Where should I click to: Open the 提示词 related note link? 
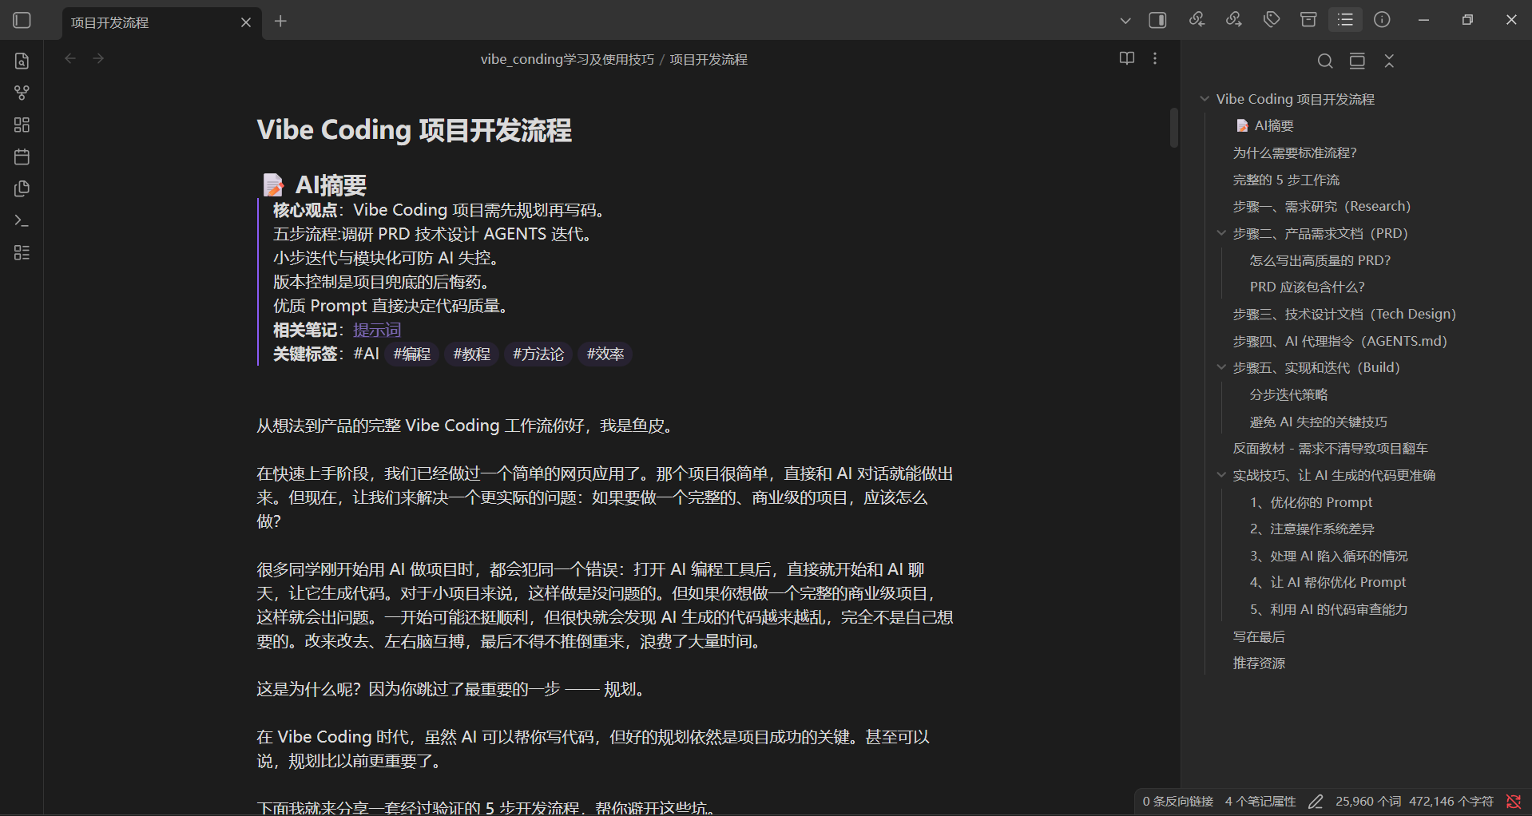pyautogui.click(x=377, y=330)
